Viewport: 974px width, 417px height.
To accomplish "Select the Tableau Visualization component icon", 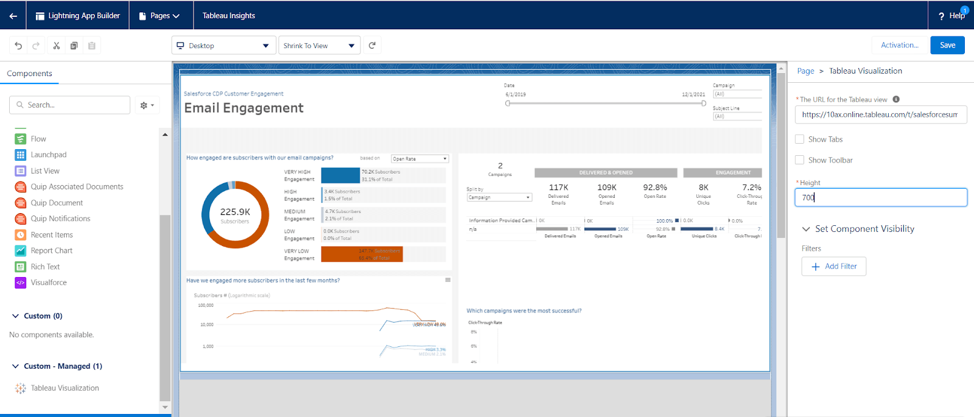I will pos(21,388).
